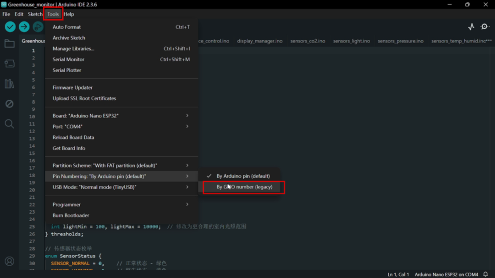The width and height of the screenshot is (495, 278).
Task: Choose Serial Plotter menu entry
Action: point(121,70)
